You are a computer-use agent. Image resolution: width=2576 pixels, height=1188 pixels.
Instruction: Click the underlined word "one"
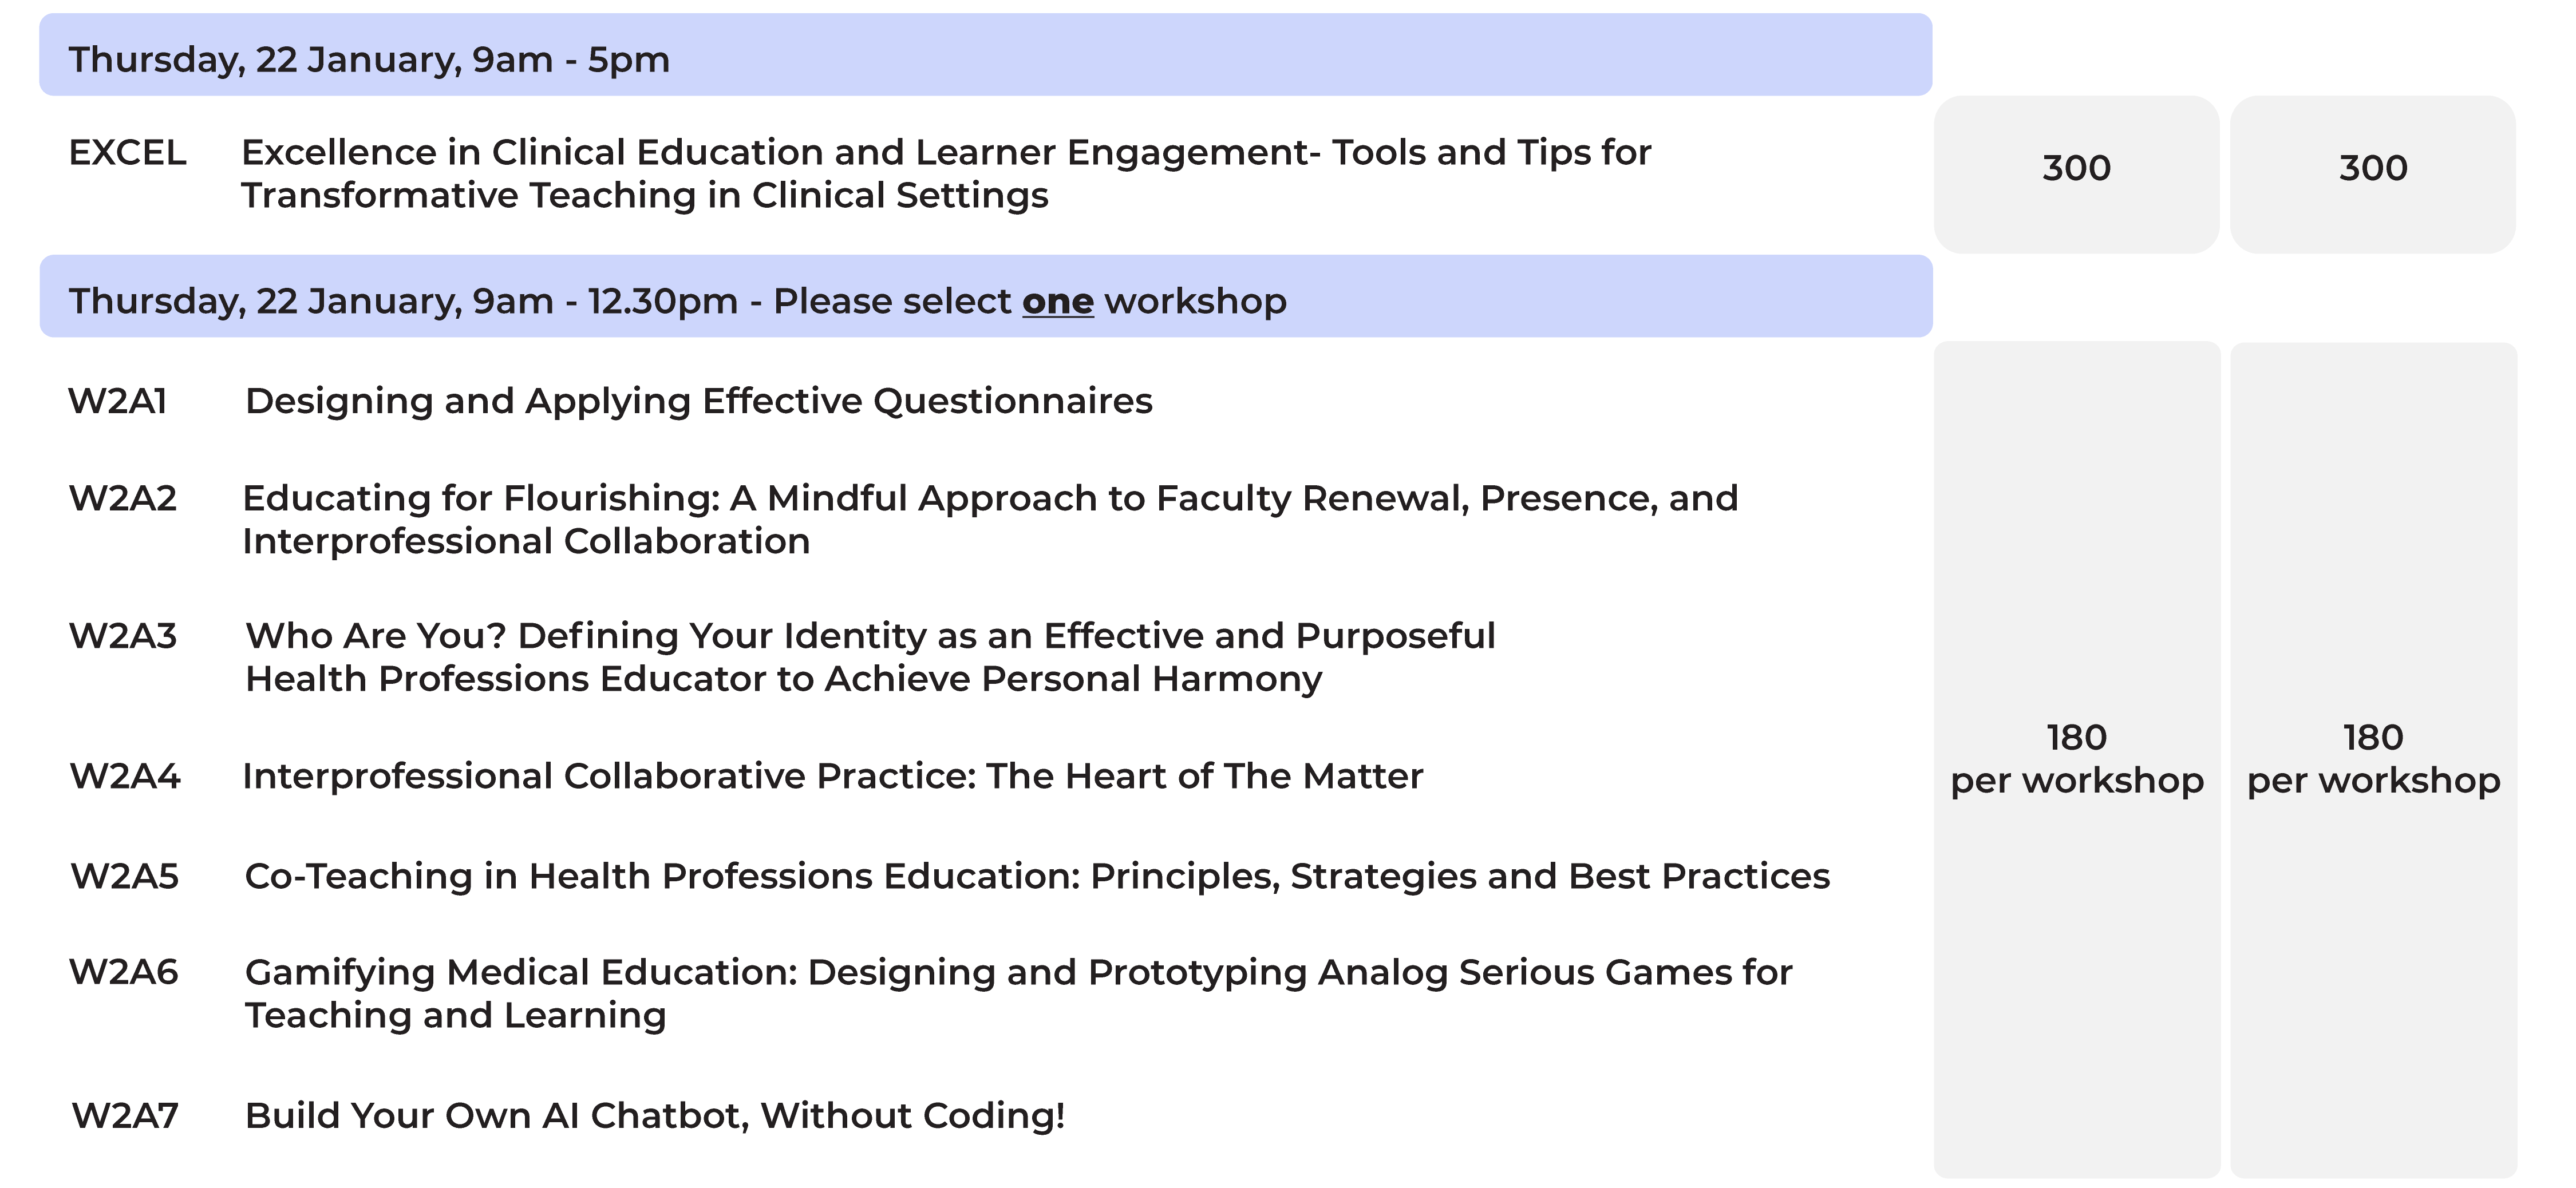(1057, 302)
